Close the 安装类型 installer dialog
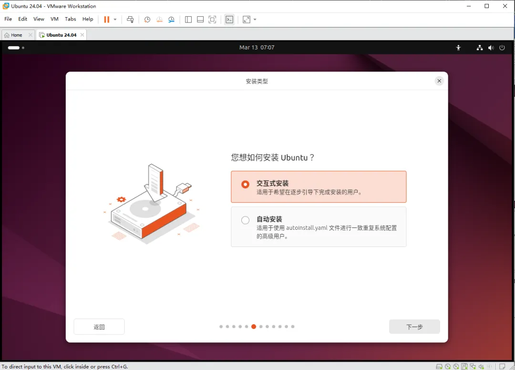This screenshot has width=515, height=370. coord(439,81)
